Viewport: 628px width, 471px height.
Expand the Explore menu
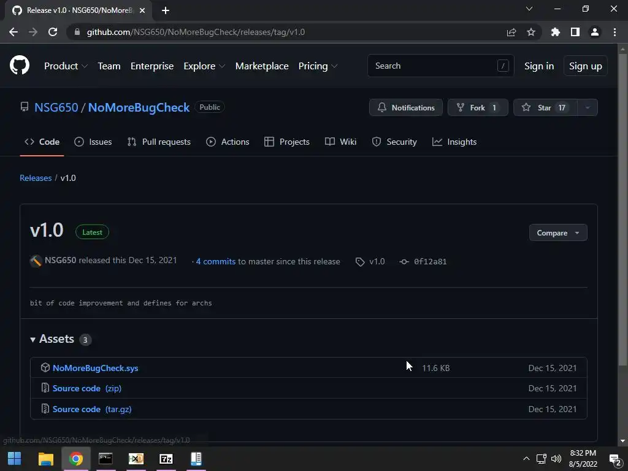pos(204,66)
